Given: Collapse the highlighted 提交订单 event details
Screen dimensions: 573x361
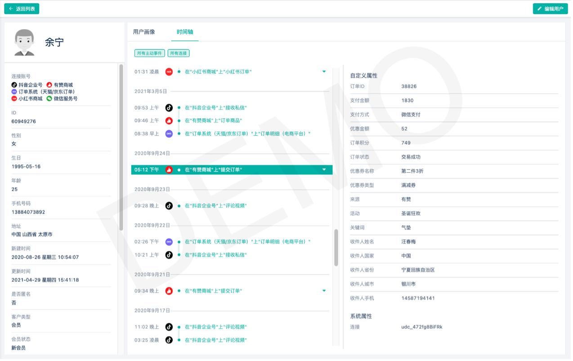Looking at the screenshot, I should (x=323, y=170).
